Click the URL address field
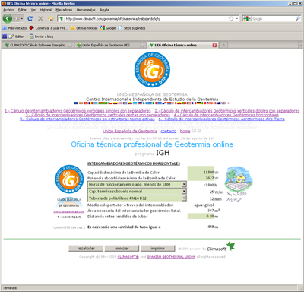Viewport: 304px width, 292px height. (147, 19)
